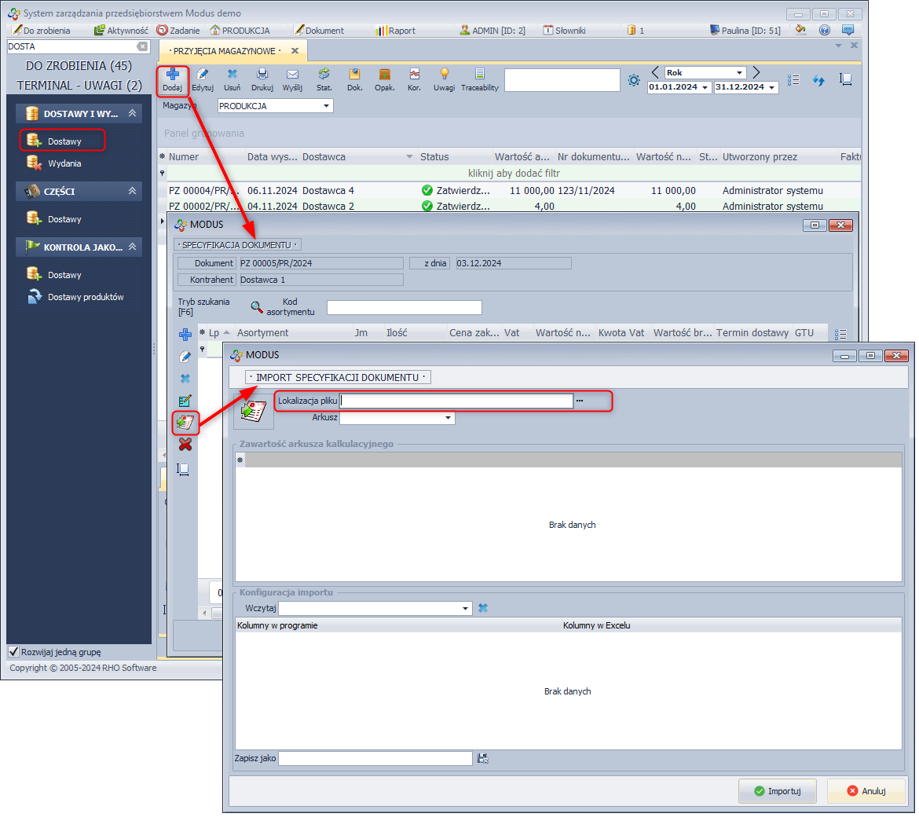Click the save configuration icon beside Zapisz jako
This screenshot has height=817, width=919.
point(483,758)
